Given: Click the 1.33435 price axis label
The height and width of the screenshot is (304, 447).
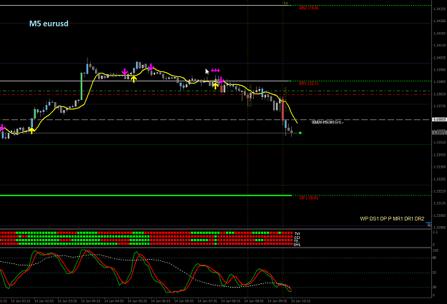Looking at the screenshot, I should coord(439,155).
